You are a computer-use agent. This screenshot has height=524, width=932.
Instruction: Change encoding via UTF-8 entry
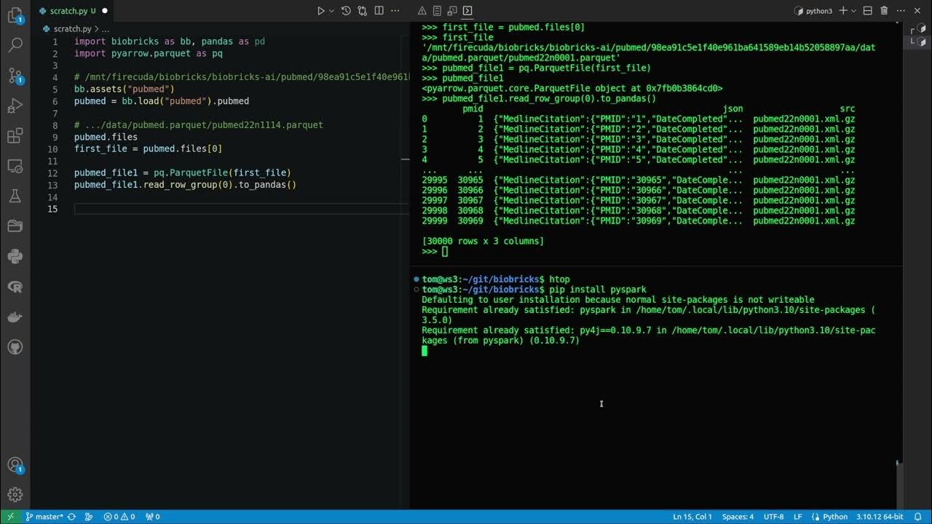coord(774,517)
